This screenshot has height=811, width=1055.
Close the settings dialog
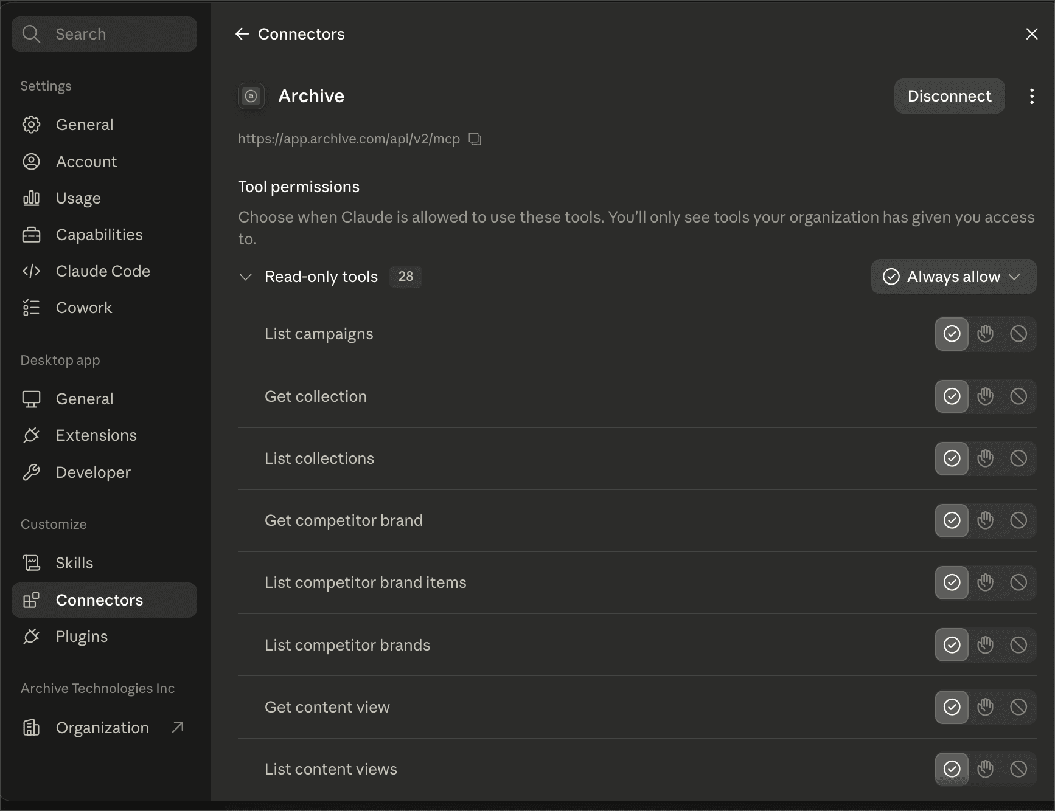[1032, 34]
